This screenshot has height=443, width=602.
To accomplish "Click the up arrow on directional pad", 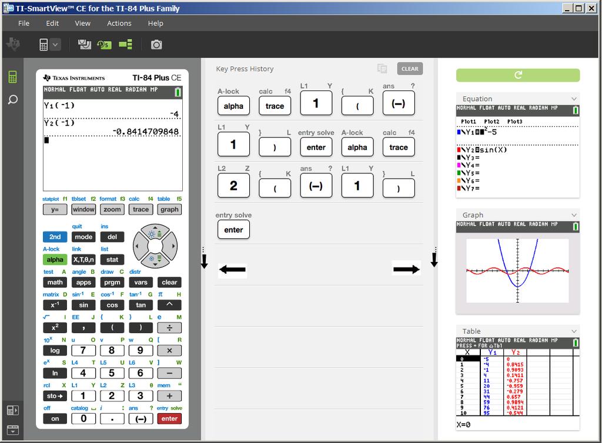I will 155,233.
